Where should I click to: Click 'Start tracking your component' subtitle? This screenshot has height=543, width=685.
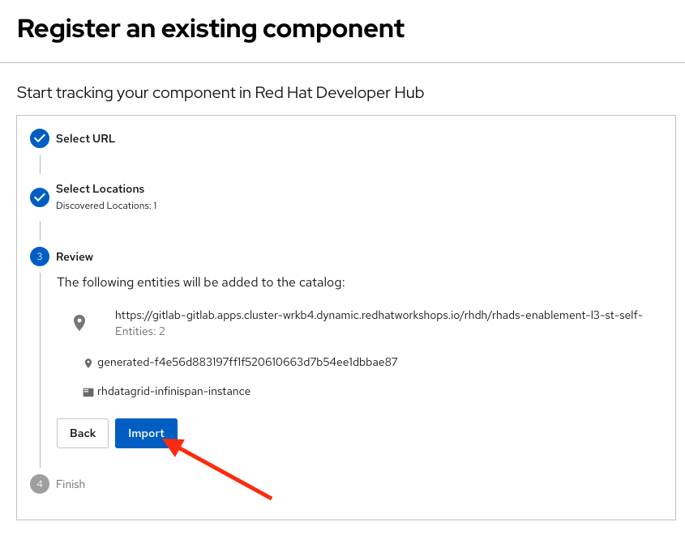[x=220, y=92]
